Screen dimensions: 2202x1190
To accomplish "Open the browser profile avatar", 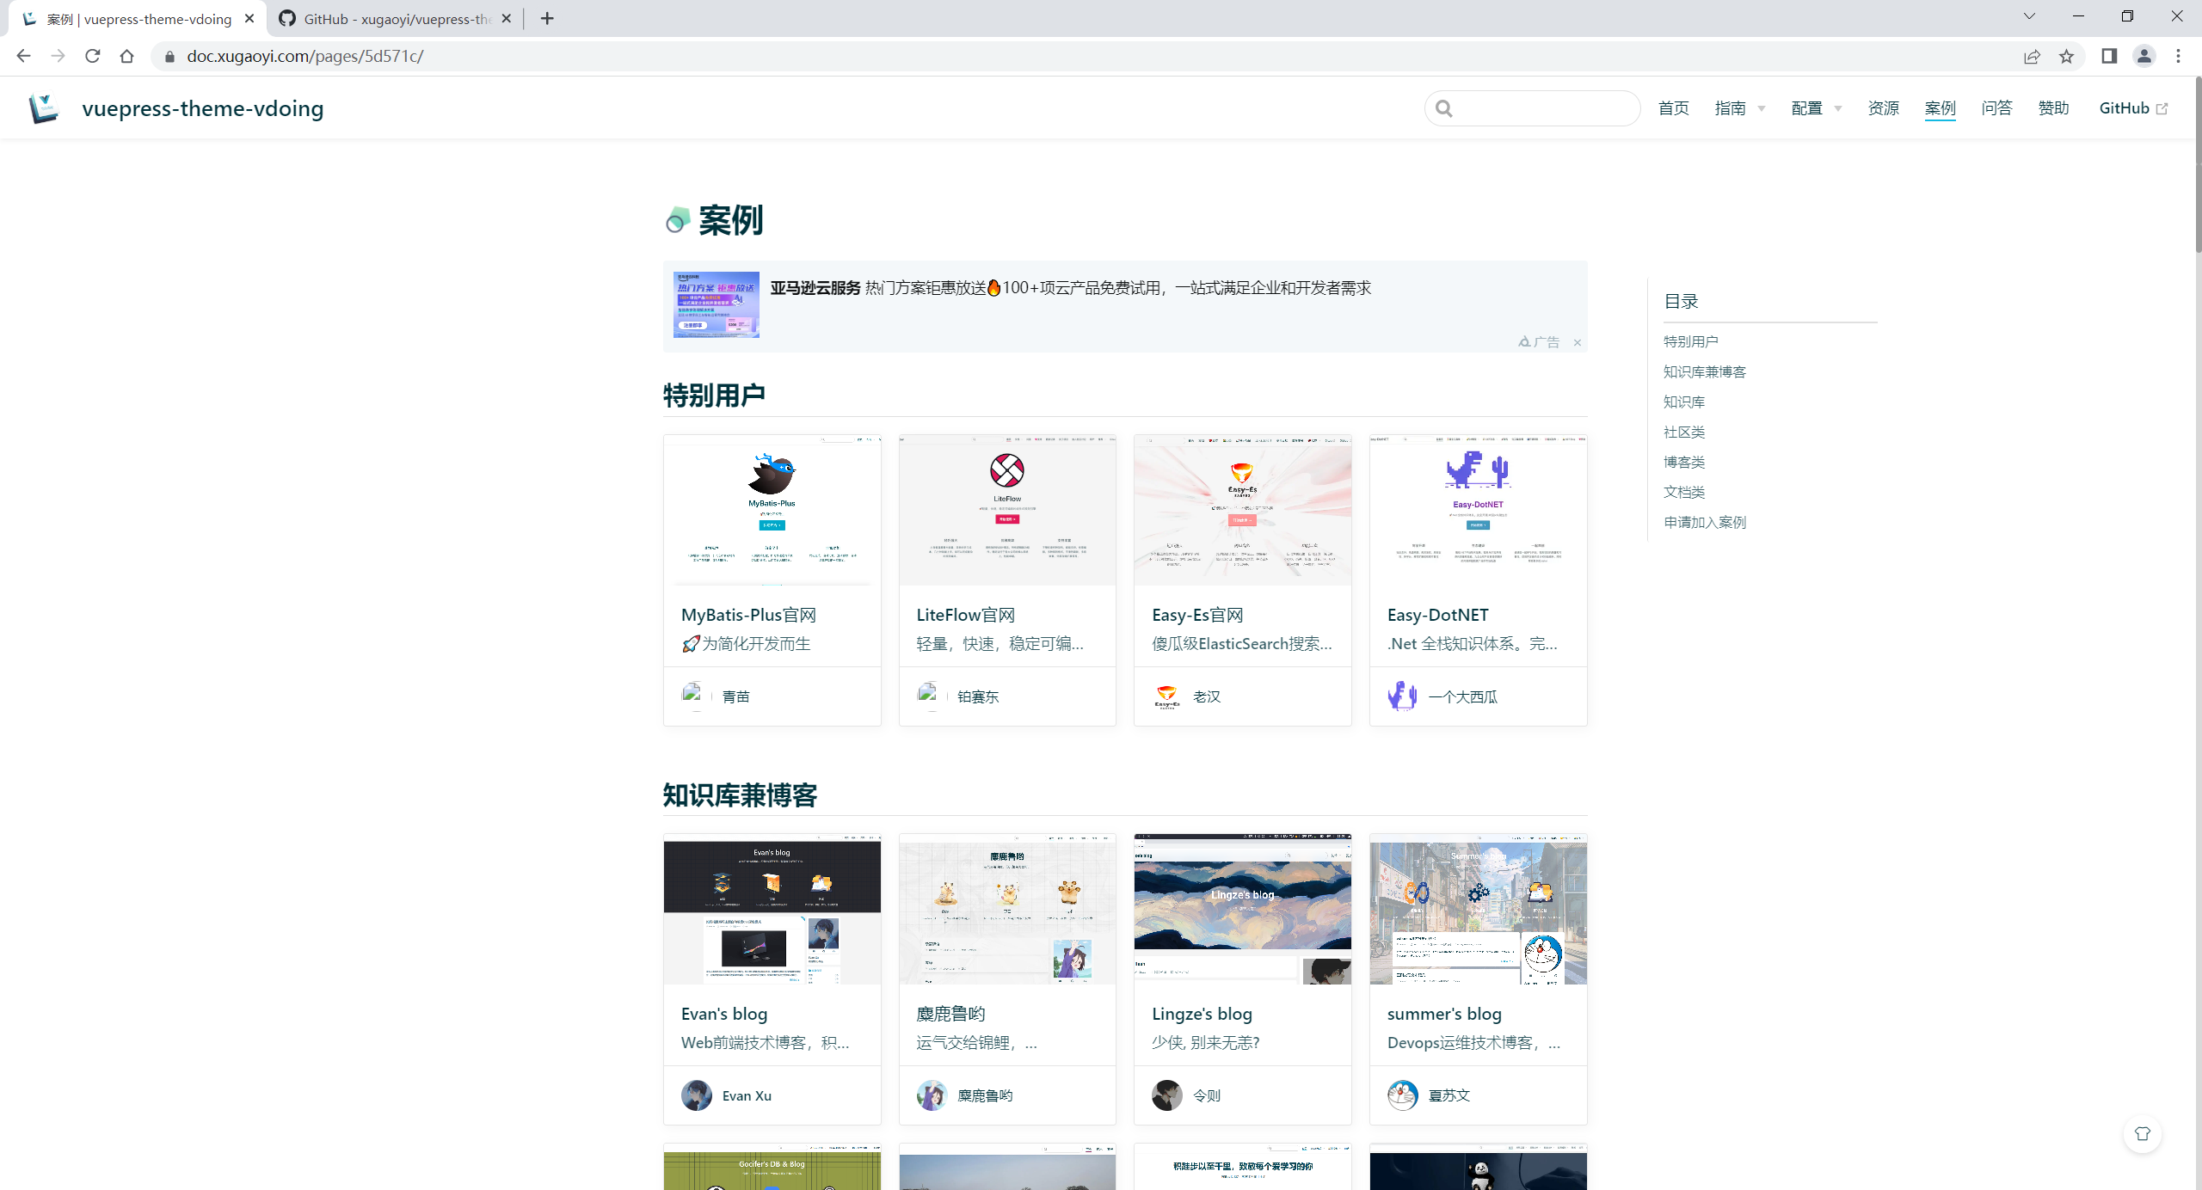I will [x=2144, y=56].
